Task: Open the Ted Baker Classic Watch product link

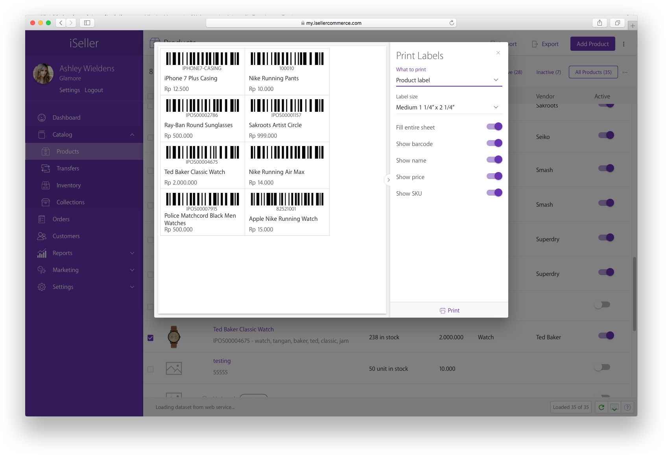Action: click(x=244, y=329)
